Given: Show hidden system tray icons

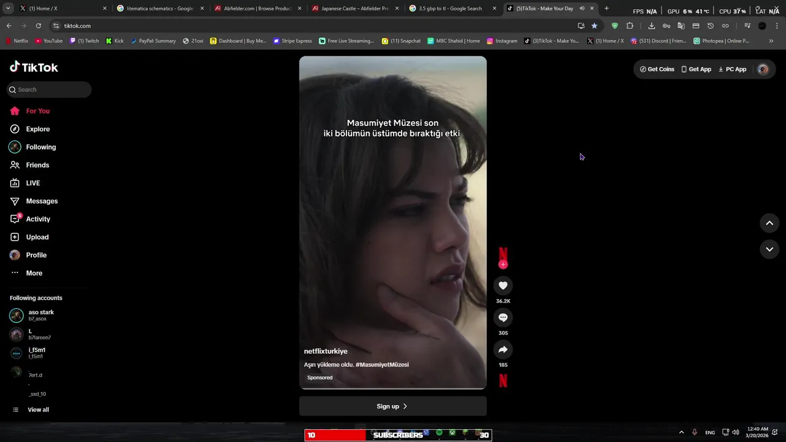Looking at the screenshot, I should (681, 432).
